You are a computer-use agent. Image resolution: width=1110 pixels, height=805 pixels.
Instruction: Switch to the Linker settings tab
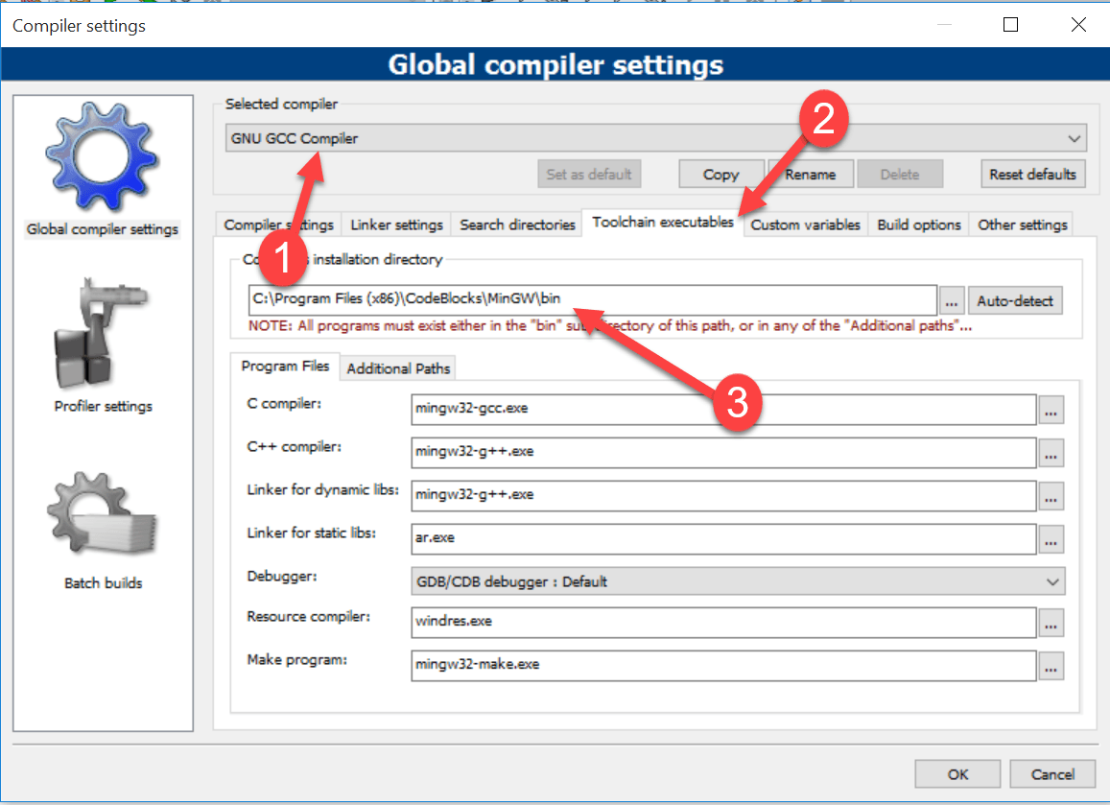[x=396, y=225]
